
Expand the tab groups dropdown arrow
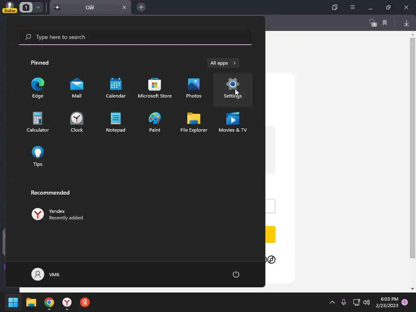(x=38, y=7)
